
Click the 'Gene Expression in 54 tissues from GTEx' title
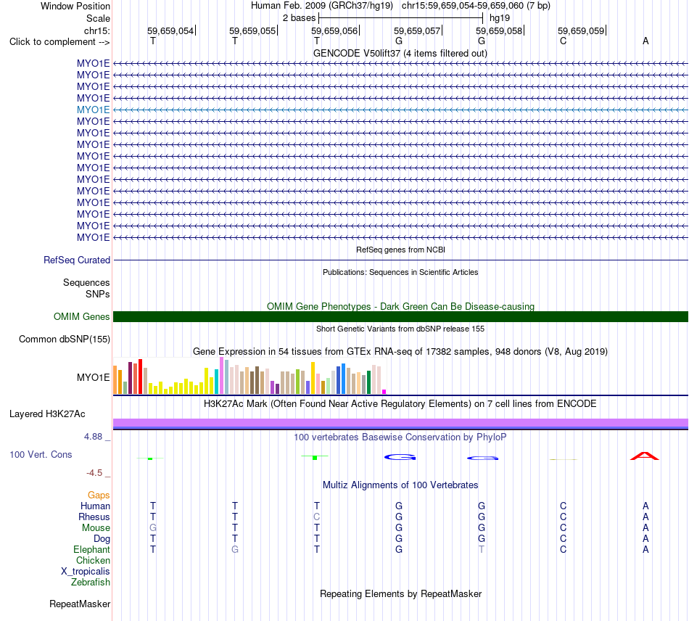coord(400,352)
